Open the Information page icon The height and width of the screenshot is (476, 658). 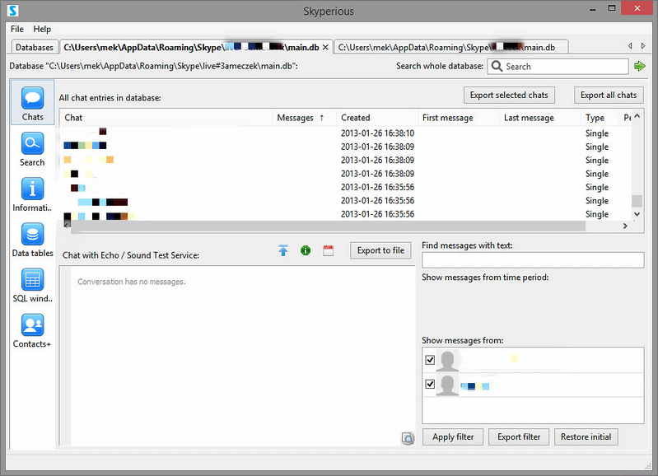[x=32, y=189]
